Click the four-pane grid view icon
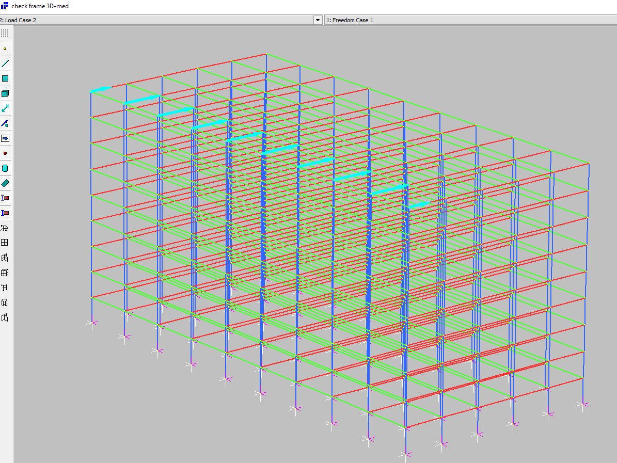The height and width of the screenshot is (463, 617). [x=5, y=243]
